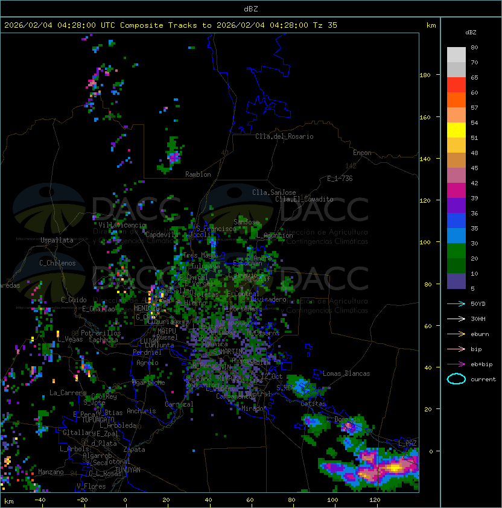Click the 'TUPUNGATO' map label
The width and height of the screenshot is (502, 508).
tap(98, 419)
